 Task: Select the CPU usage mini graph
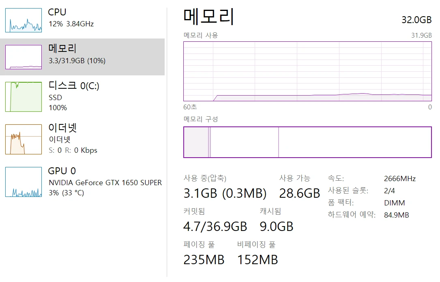pos(24,20)
